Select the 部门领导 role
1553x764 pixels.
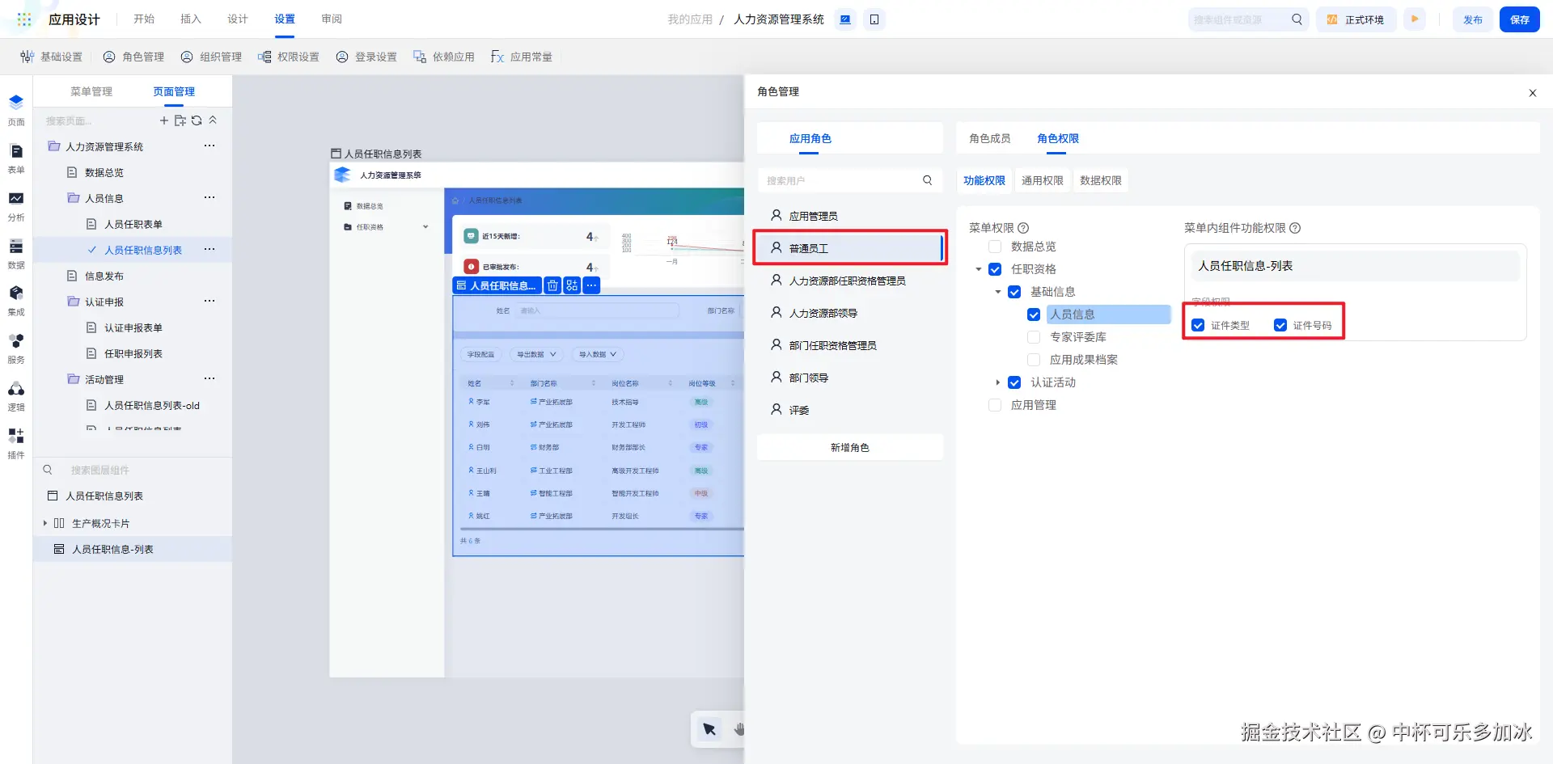point(850,378)
